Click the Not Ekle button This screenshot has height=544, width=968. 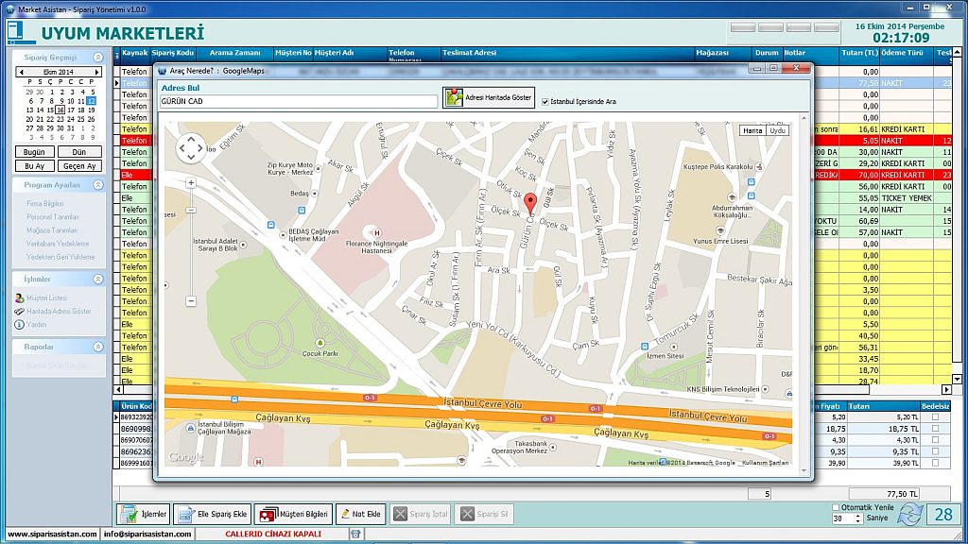point(360,514)
